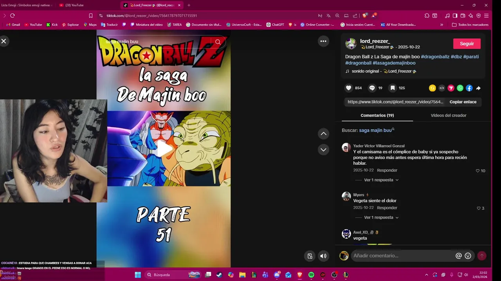Open lord_reezer_ avatar picture
Image resolution: width=501 pixels, height=281 pixels.
point(351,44)
